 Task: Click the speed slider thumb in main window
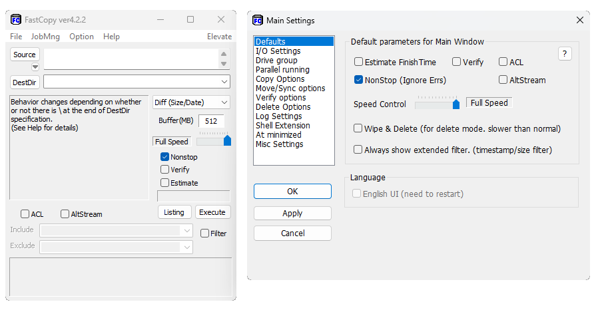tap(227, 140)
